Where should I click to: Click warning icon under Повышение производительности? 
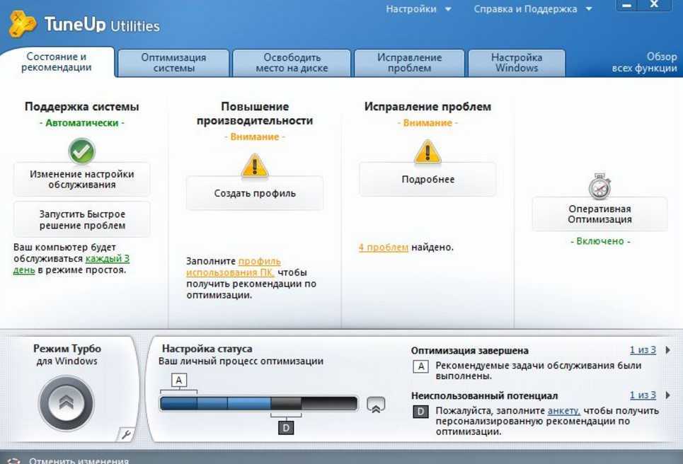[255, 166]
